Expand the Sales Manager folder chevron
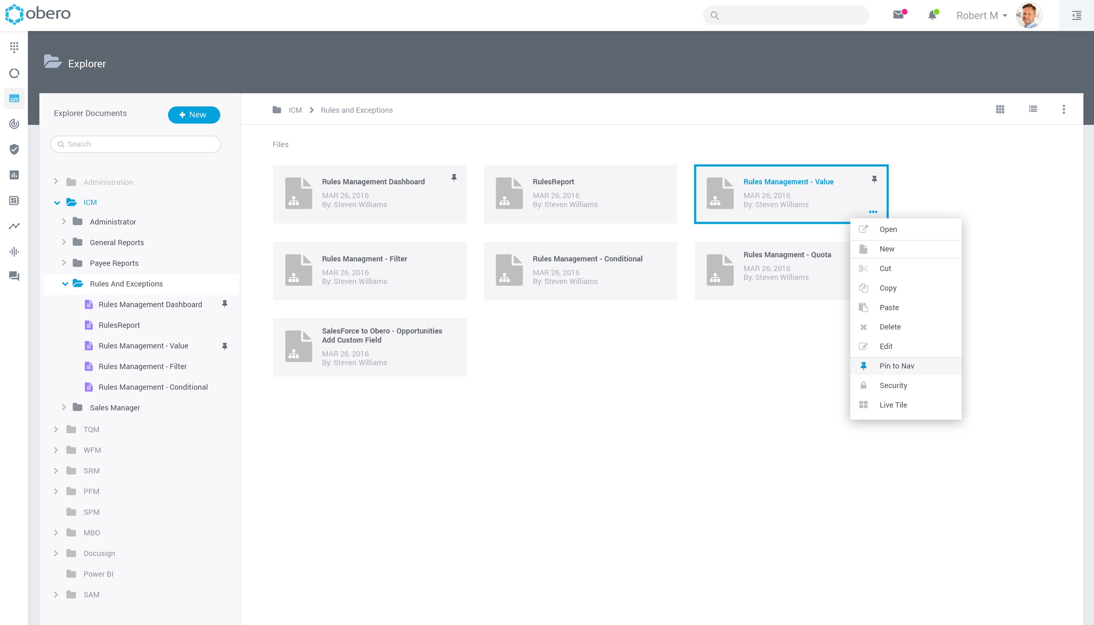 (64, 407)
